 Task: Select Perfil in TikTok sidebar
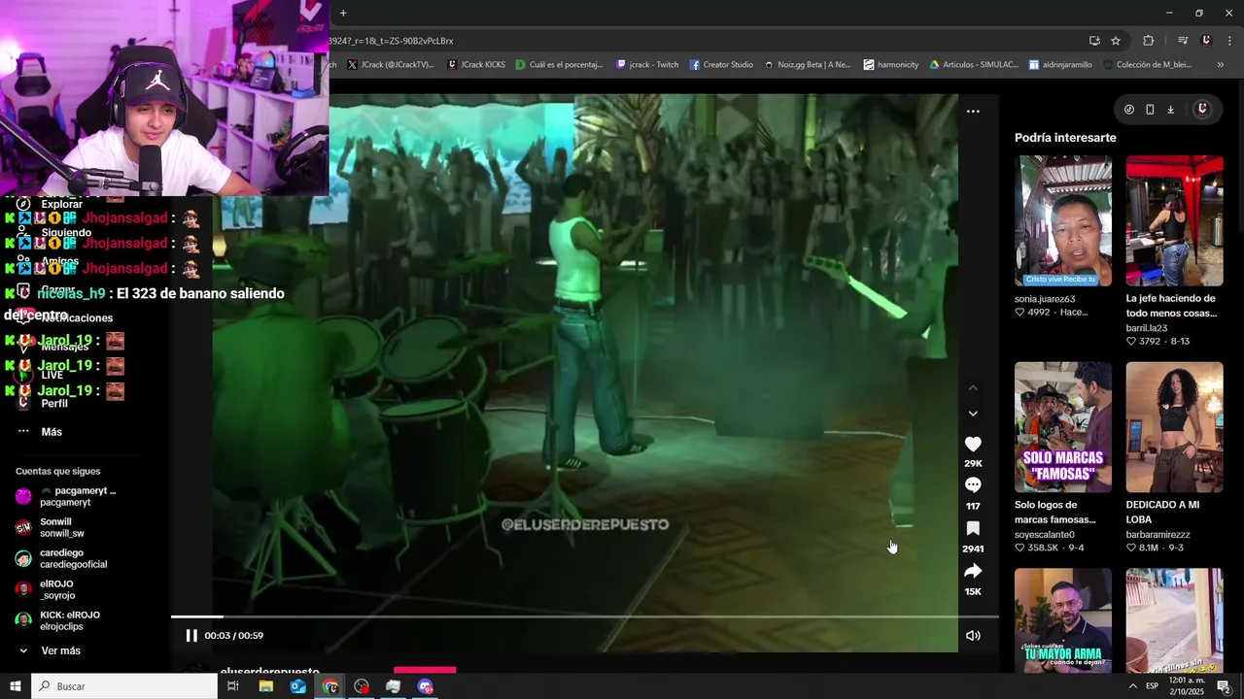pos(53,403)
